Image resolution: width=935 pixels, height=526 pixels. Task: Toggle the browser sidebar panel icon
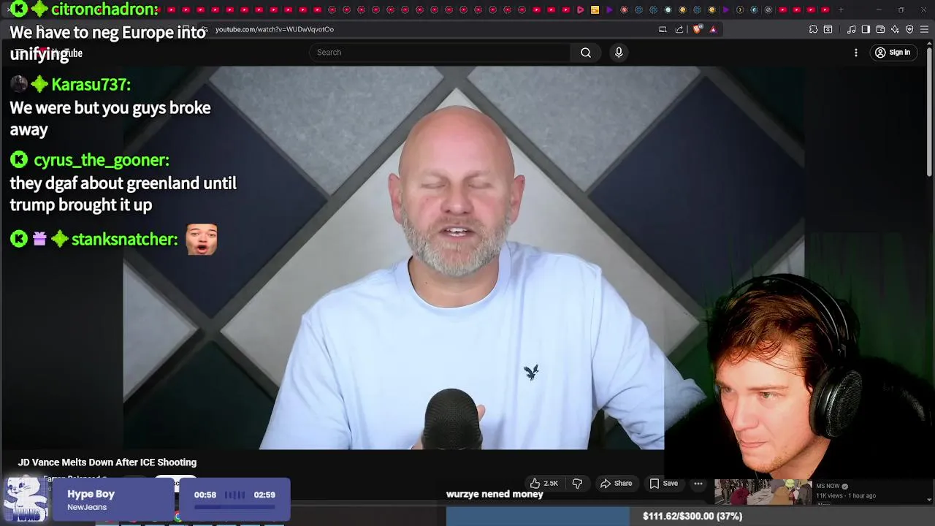click(866, 29)
